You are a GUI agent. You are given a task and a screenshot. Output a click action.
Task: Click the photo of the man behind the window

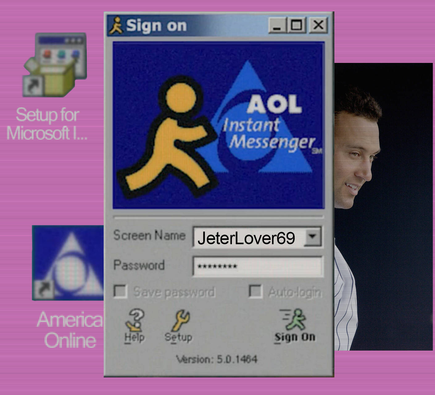[383, 207]
